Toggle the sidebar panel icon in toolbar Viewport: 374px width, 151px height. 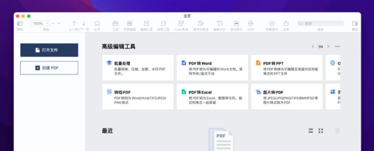tap(20, 23)
